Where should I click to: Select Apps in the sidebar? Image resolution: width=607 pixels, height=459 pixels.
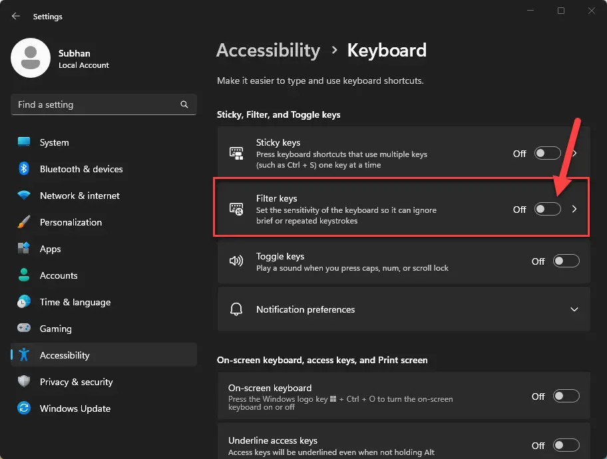(x=104, y=249)
